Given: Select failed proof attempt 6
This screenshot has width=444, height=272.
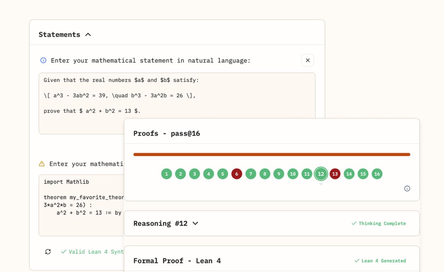Looking at the screenshot, I should pyautogui.click(x=236, y=174).
